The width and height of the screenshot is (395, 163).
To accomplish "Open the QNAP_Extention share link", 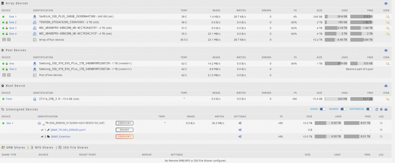I will [x=60, y=137].
